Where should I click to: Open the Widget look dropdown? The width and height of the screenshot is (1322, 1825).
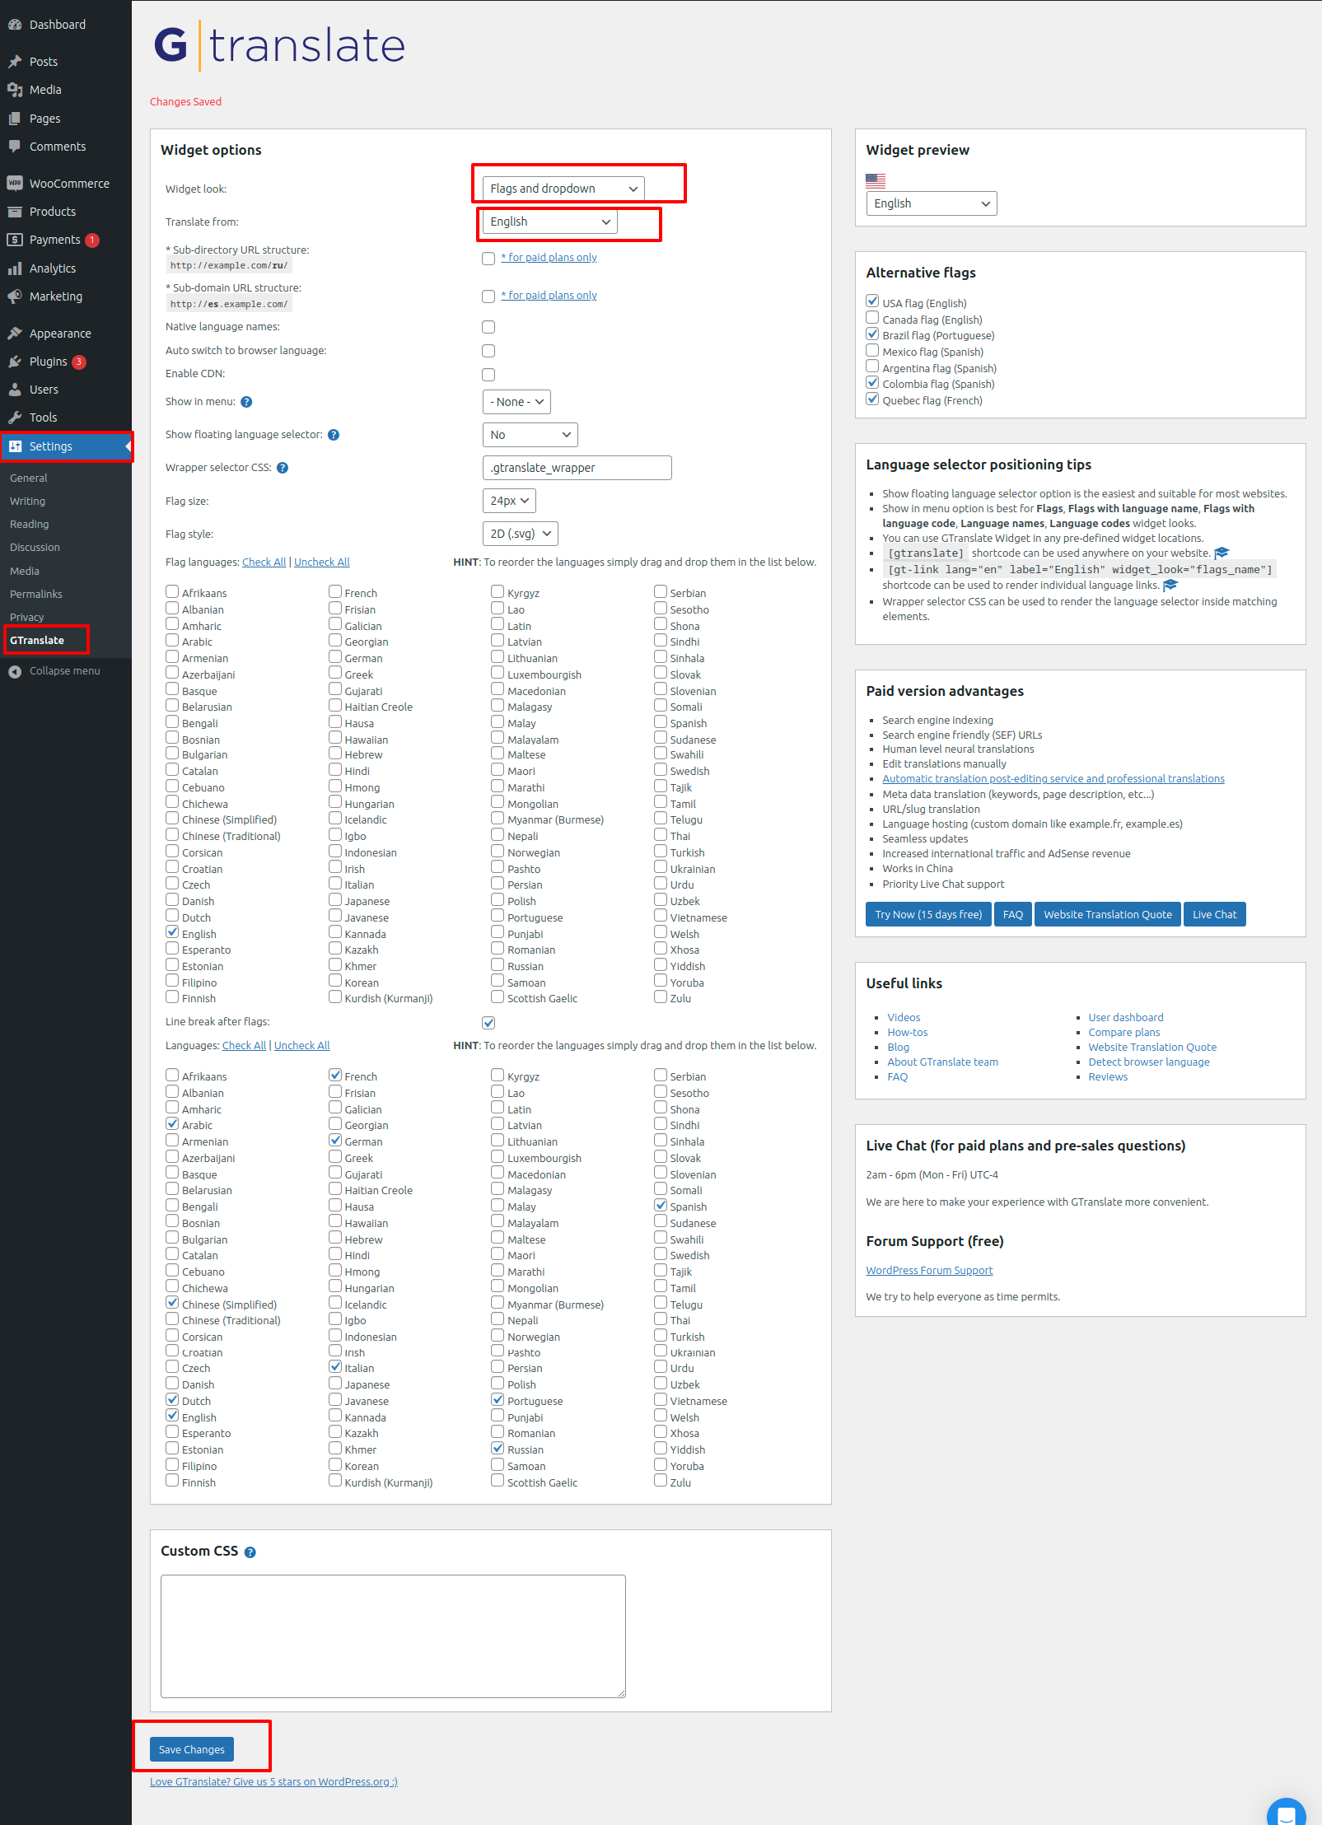563,189
